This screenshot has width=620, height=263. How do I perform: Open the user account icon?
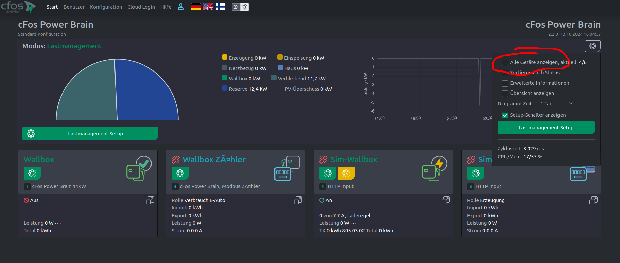(181, 7)
